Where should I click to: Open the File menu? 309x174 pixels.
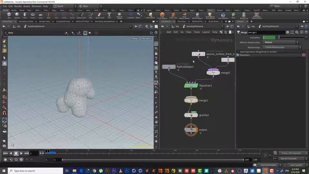[x=5, y=6]
